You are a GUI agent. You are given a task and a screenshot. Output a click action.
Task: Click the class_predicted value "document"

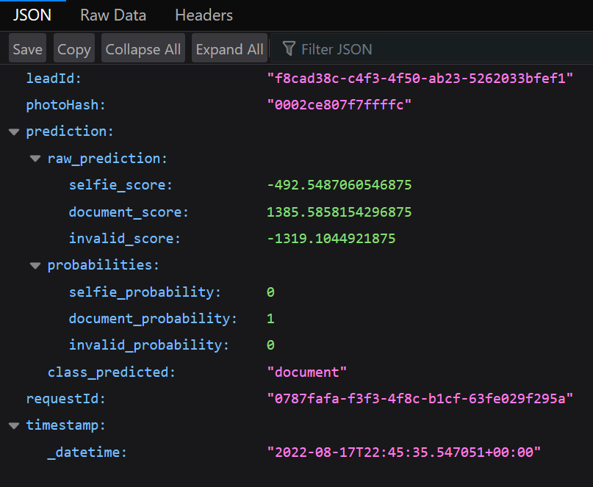coord(307,372)
